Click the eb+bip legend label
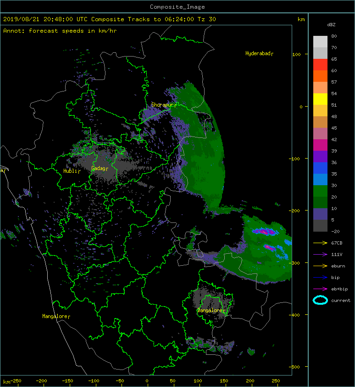This screenshot has width=355, height=387. [339, 289]
